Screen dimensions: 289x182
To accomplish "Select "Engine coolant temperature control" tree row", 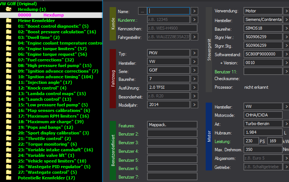I will 60,43.
